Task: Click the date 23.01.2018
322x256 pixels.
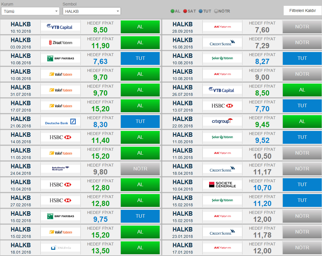Action: (182, 236)
